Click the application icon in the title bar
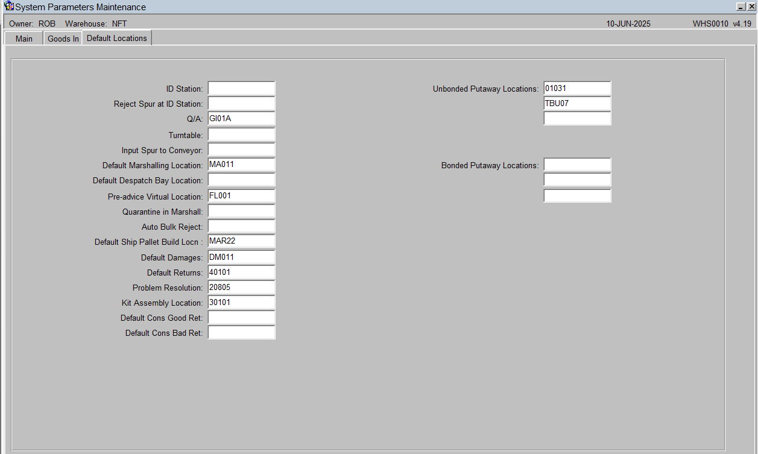Image resolution: width=758 pixels, height=454 pixels. pyautogui.click(x=9, y=7)
